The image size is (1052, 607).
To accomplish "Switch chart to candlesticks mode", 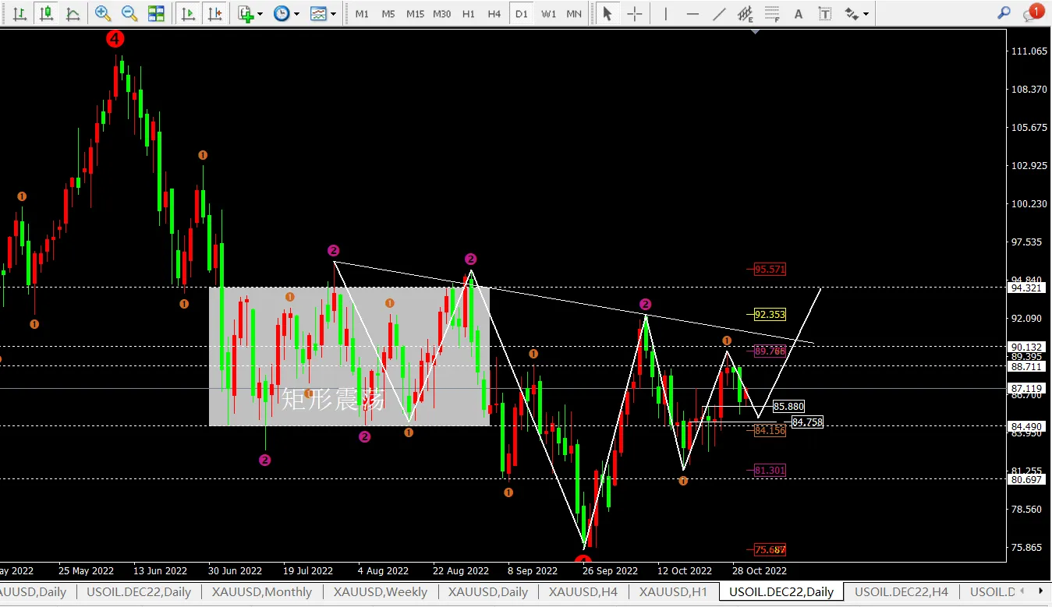I will tap(47, 13).
